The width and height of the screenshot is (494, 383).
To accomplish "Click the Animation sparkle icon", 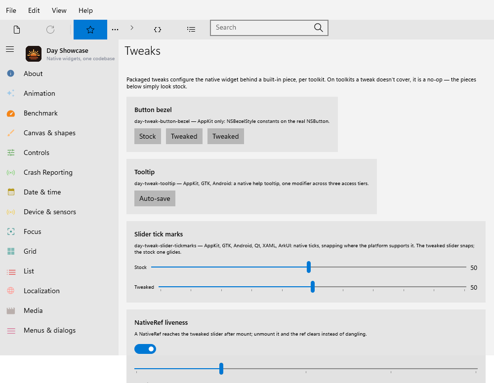I will point(11,93).
